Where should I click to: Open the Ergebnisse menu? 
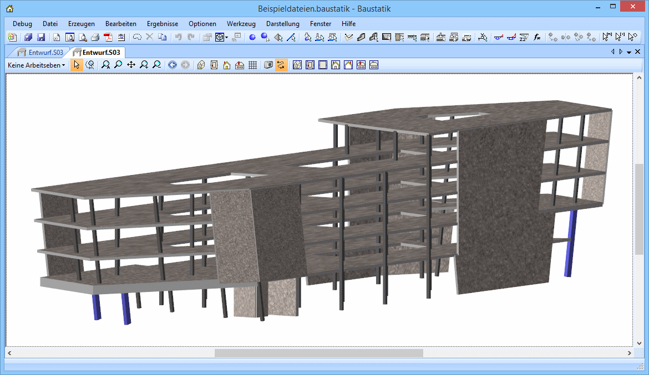[163, 24]
